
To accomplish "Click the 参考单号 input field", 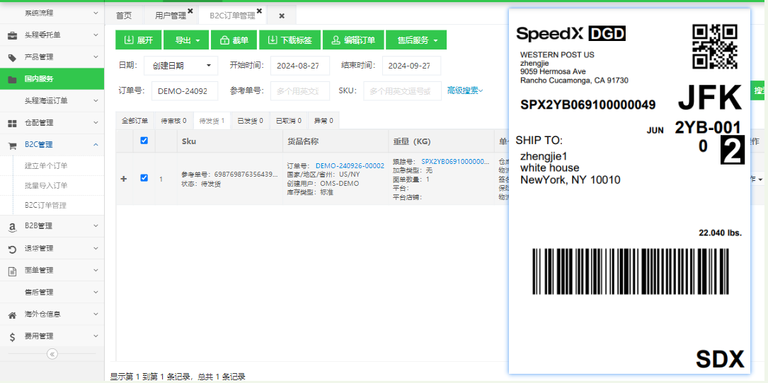I will (299, 91).
